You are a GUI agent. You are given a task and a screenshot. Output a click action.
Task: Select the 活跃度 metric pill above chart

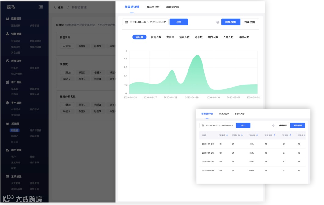point(139,37)
